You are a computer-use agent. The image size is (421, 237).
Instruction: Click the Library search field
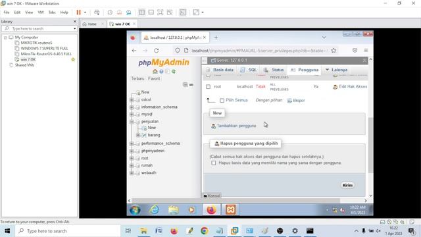pos(40,28)
